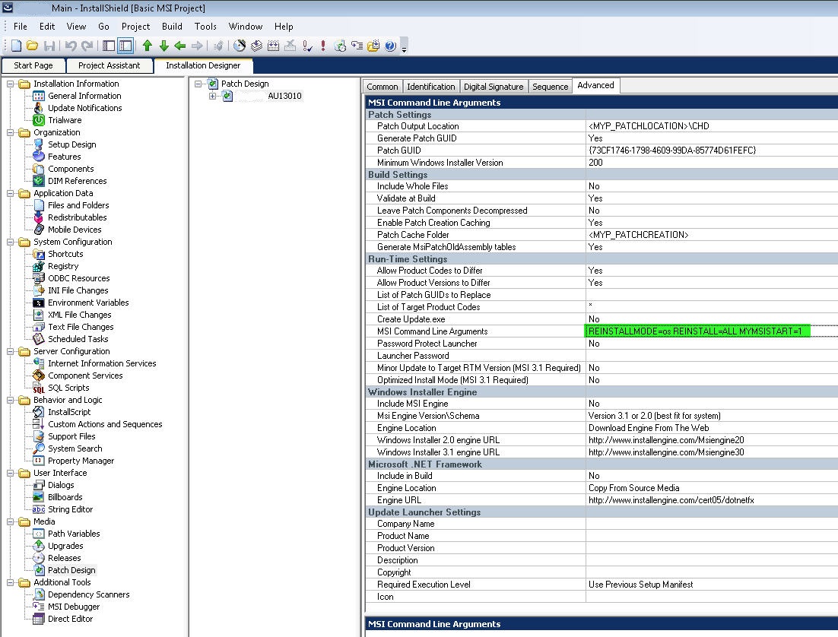Expand the AU13010 patch node
Image resolution: width=838 pixels, height=637 pixels.
point(214,96)
